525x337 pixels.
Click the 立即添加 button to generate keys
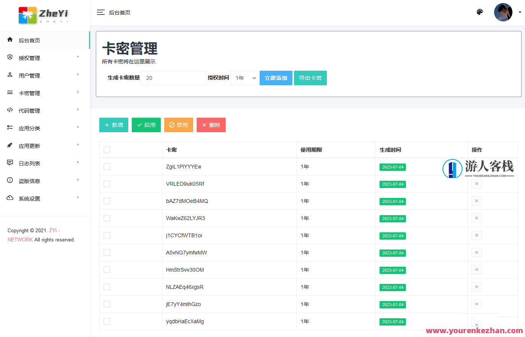[x=276, y=78]
